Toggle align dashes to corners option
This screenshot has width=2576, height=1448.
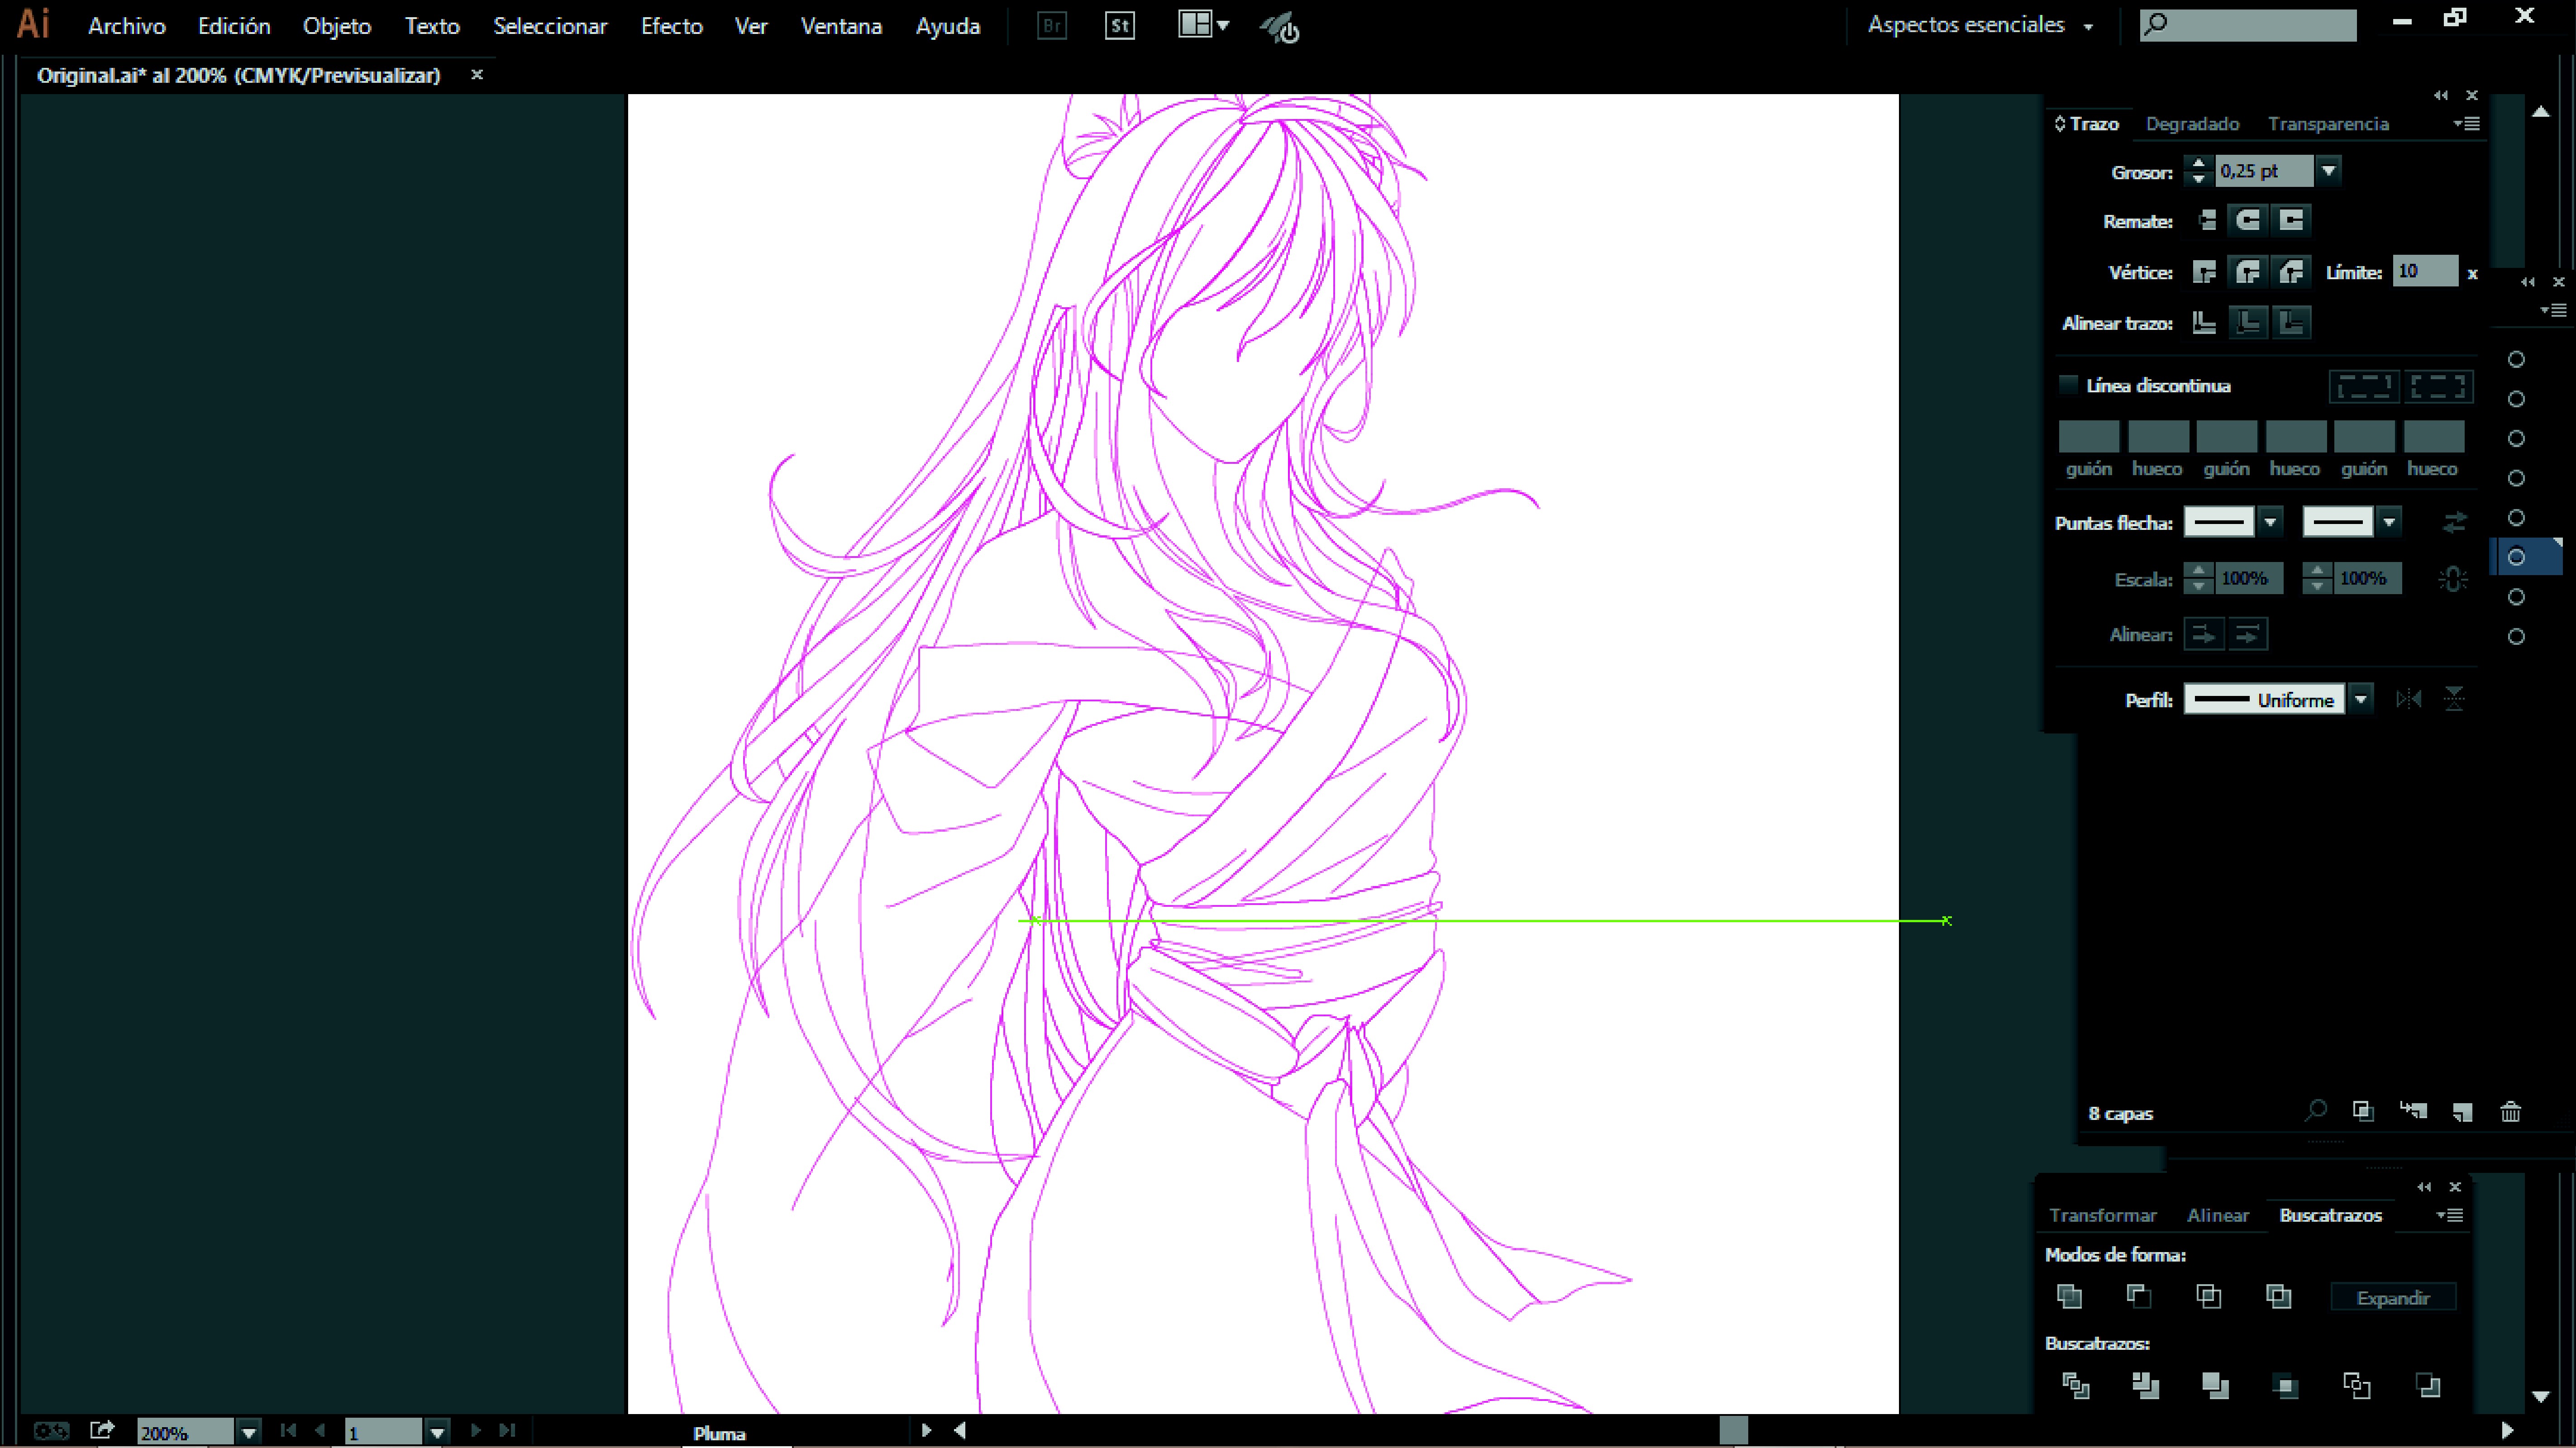click(2438, 386)
